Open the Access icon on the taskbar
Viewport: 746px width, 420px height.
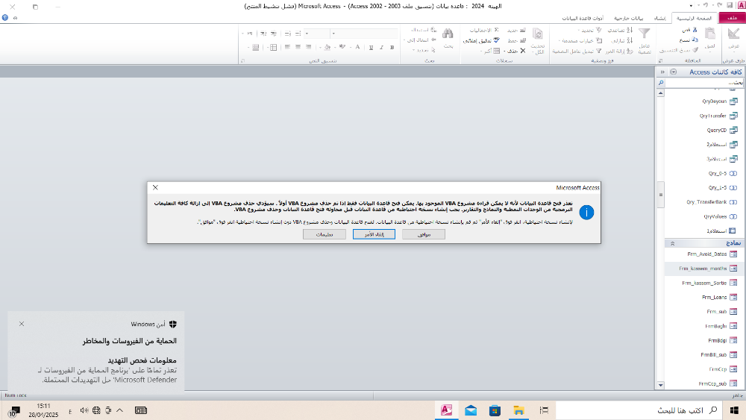447,410
